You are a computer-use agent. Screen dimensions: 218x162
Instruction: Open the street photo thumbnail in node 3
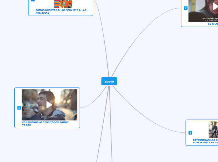click(213, 130)
